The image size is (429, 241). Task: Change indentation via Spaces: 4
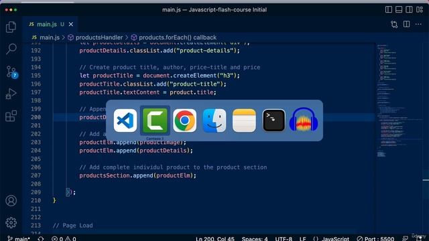pos(255,238)
